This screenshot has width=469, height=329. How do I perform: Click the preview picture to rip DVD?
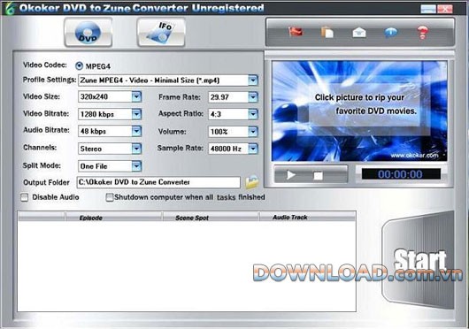pyautogui.click(x=359, y=111)
